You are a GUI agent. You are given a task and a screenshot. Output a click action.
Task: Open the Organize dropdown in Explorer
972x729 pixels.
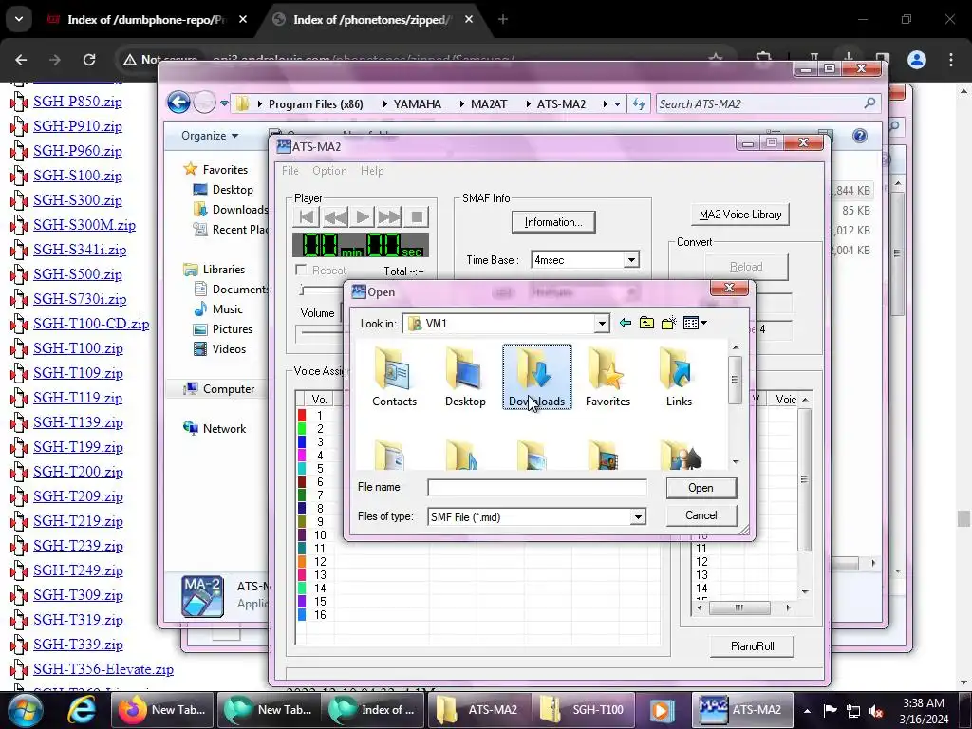point(210,136)
